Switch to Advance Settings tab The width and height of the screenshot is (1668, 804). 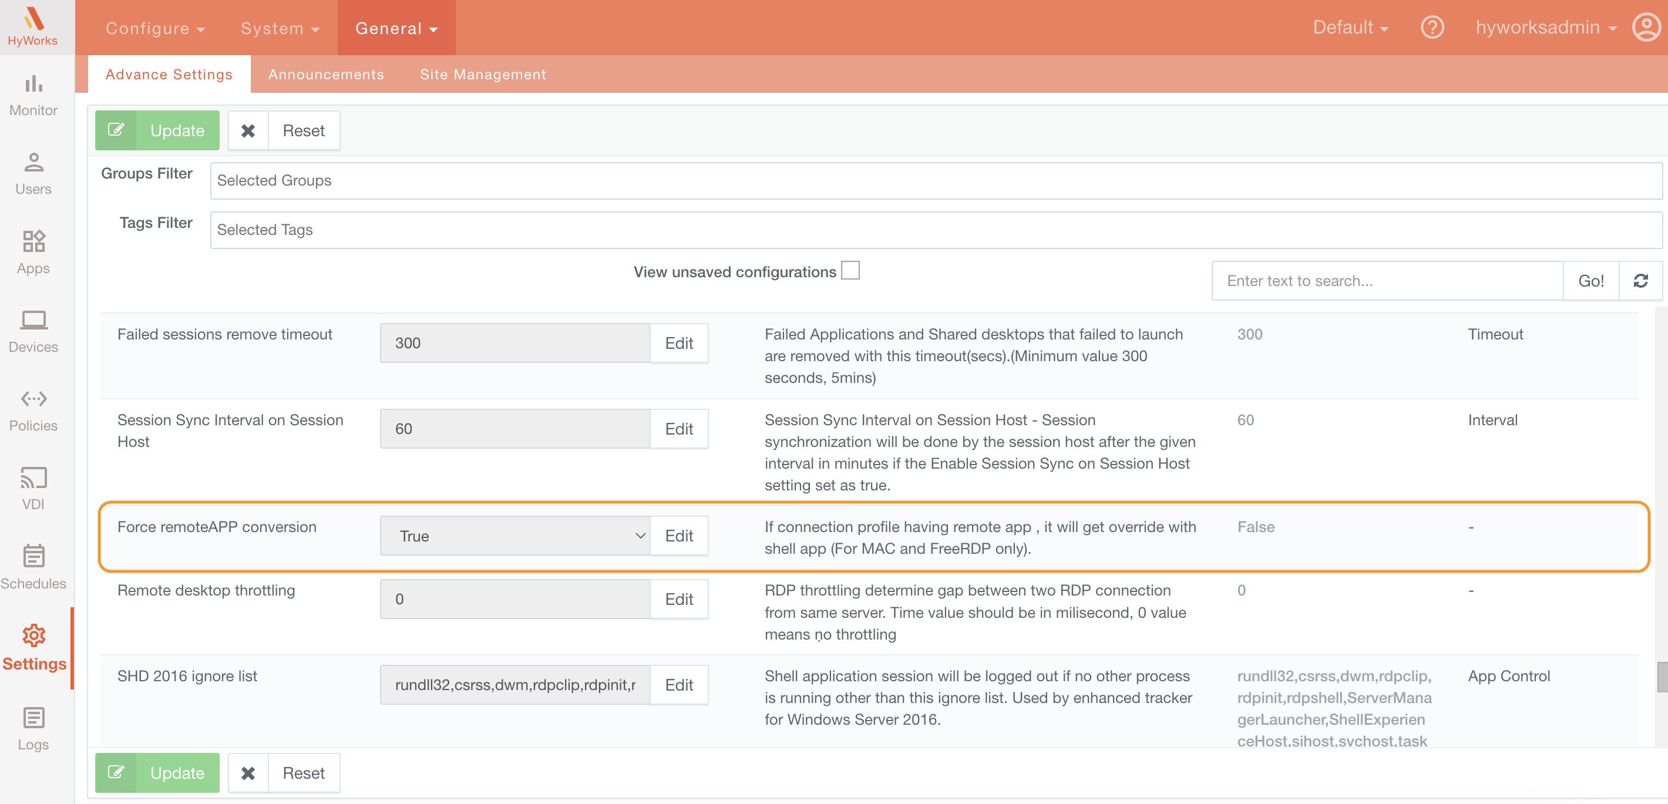click(x=169, y=75)
